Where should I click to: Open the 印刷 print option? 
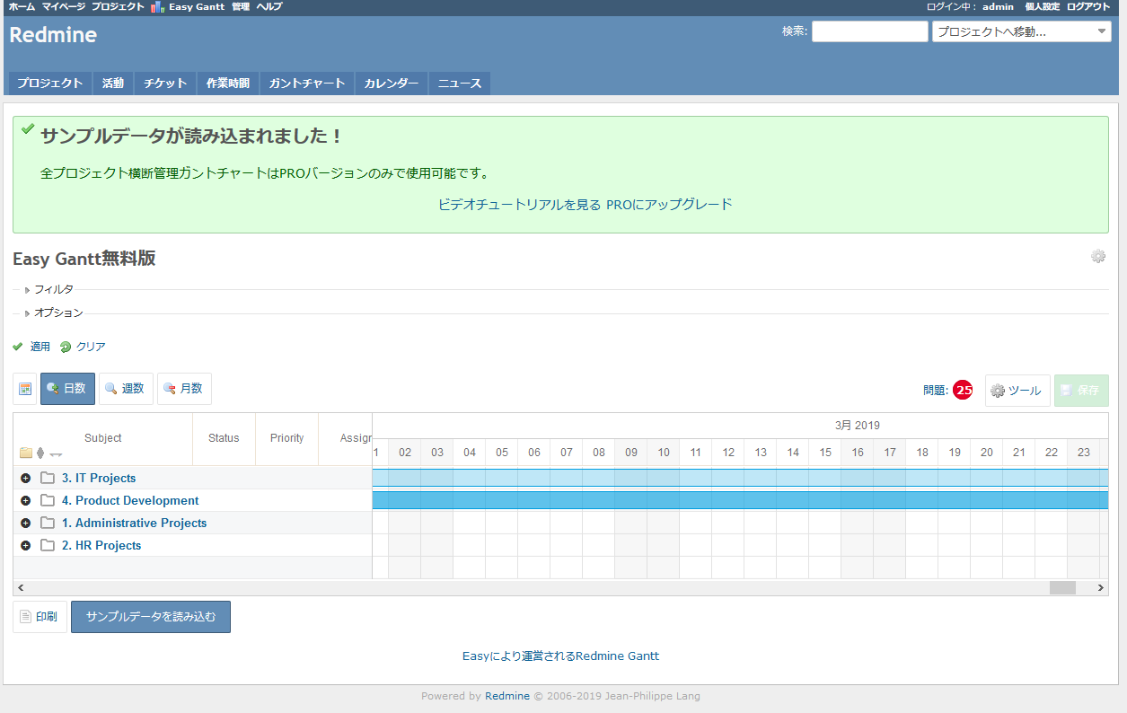(x=39, y=617)
